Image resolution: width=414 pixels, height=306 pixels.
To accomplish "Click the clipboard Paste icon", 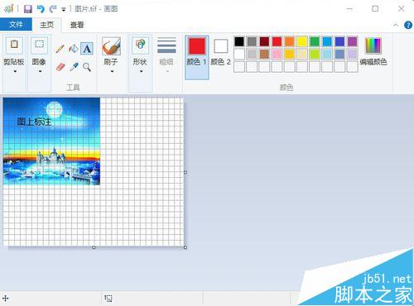I will point(14,45).
